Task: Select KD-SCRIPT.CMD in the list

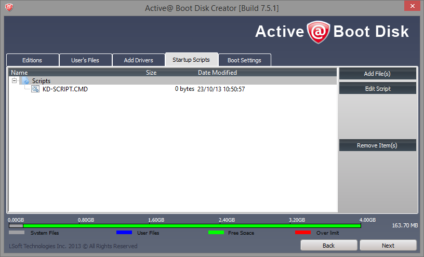Action: click(x=65, y=89)
